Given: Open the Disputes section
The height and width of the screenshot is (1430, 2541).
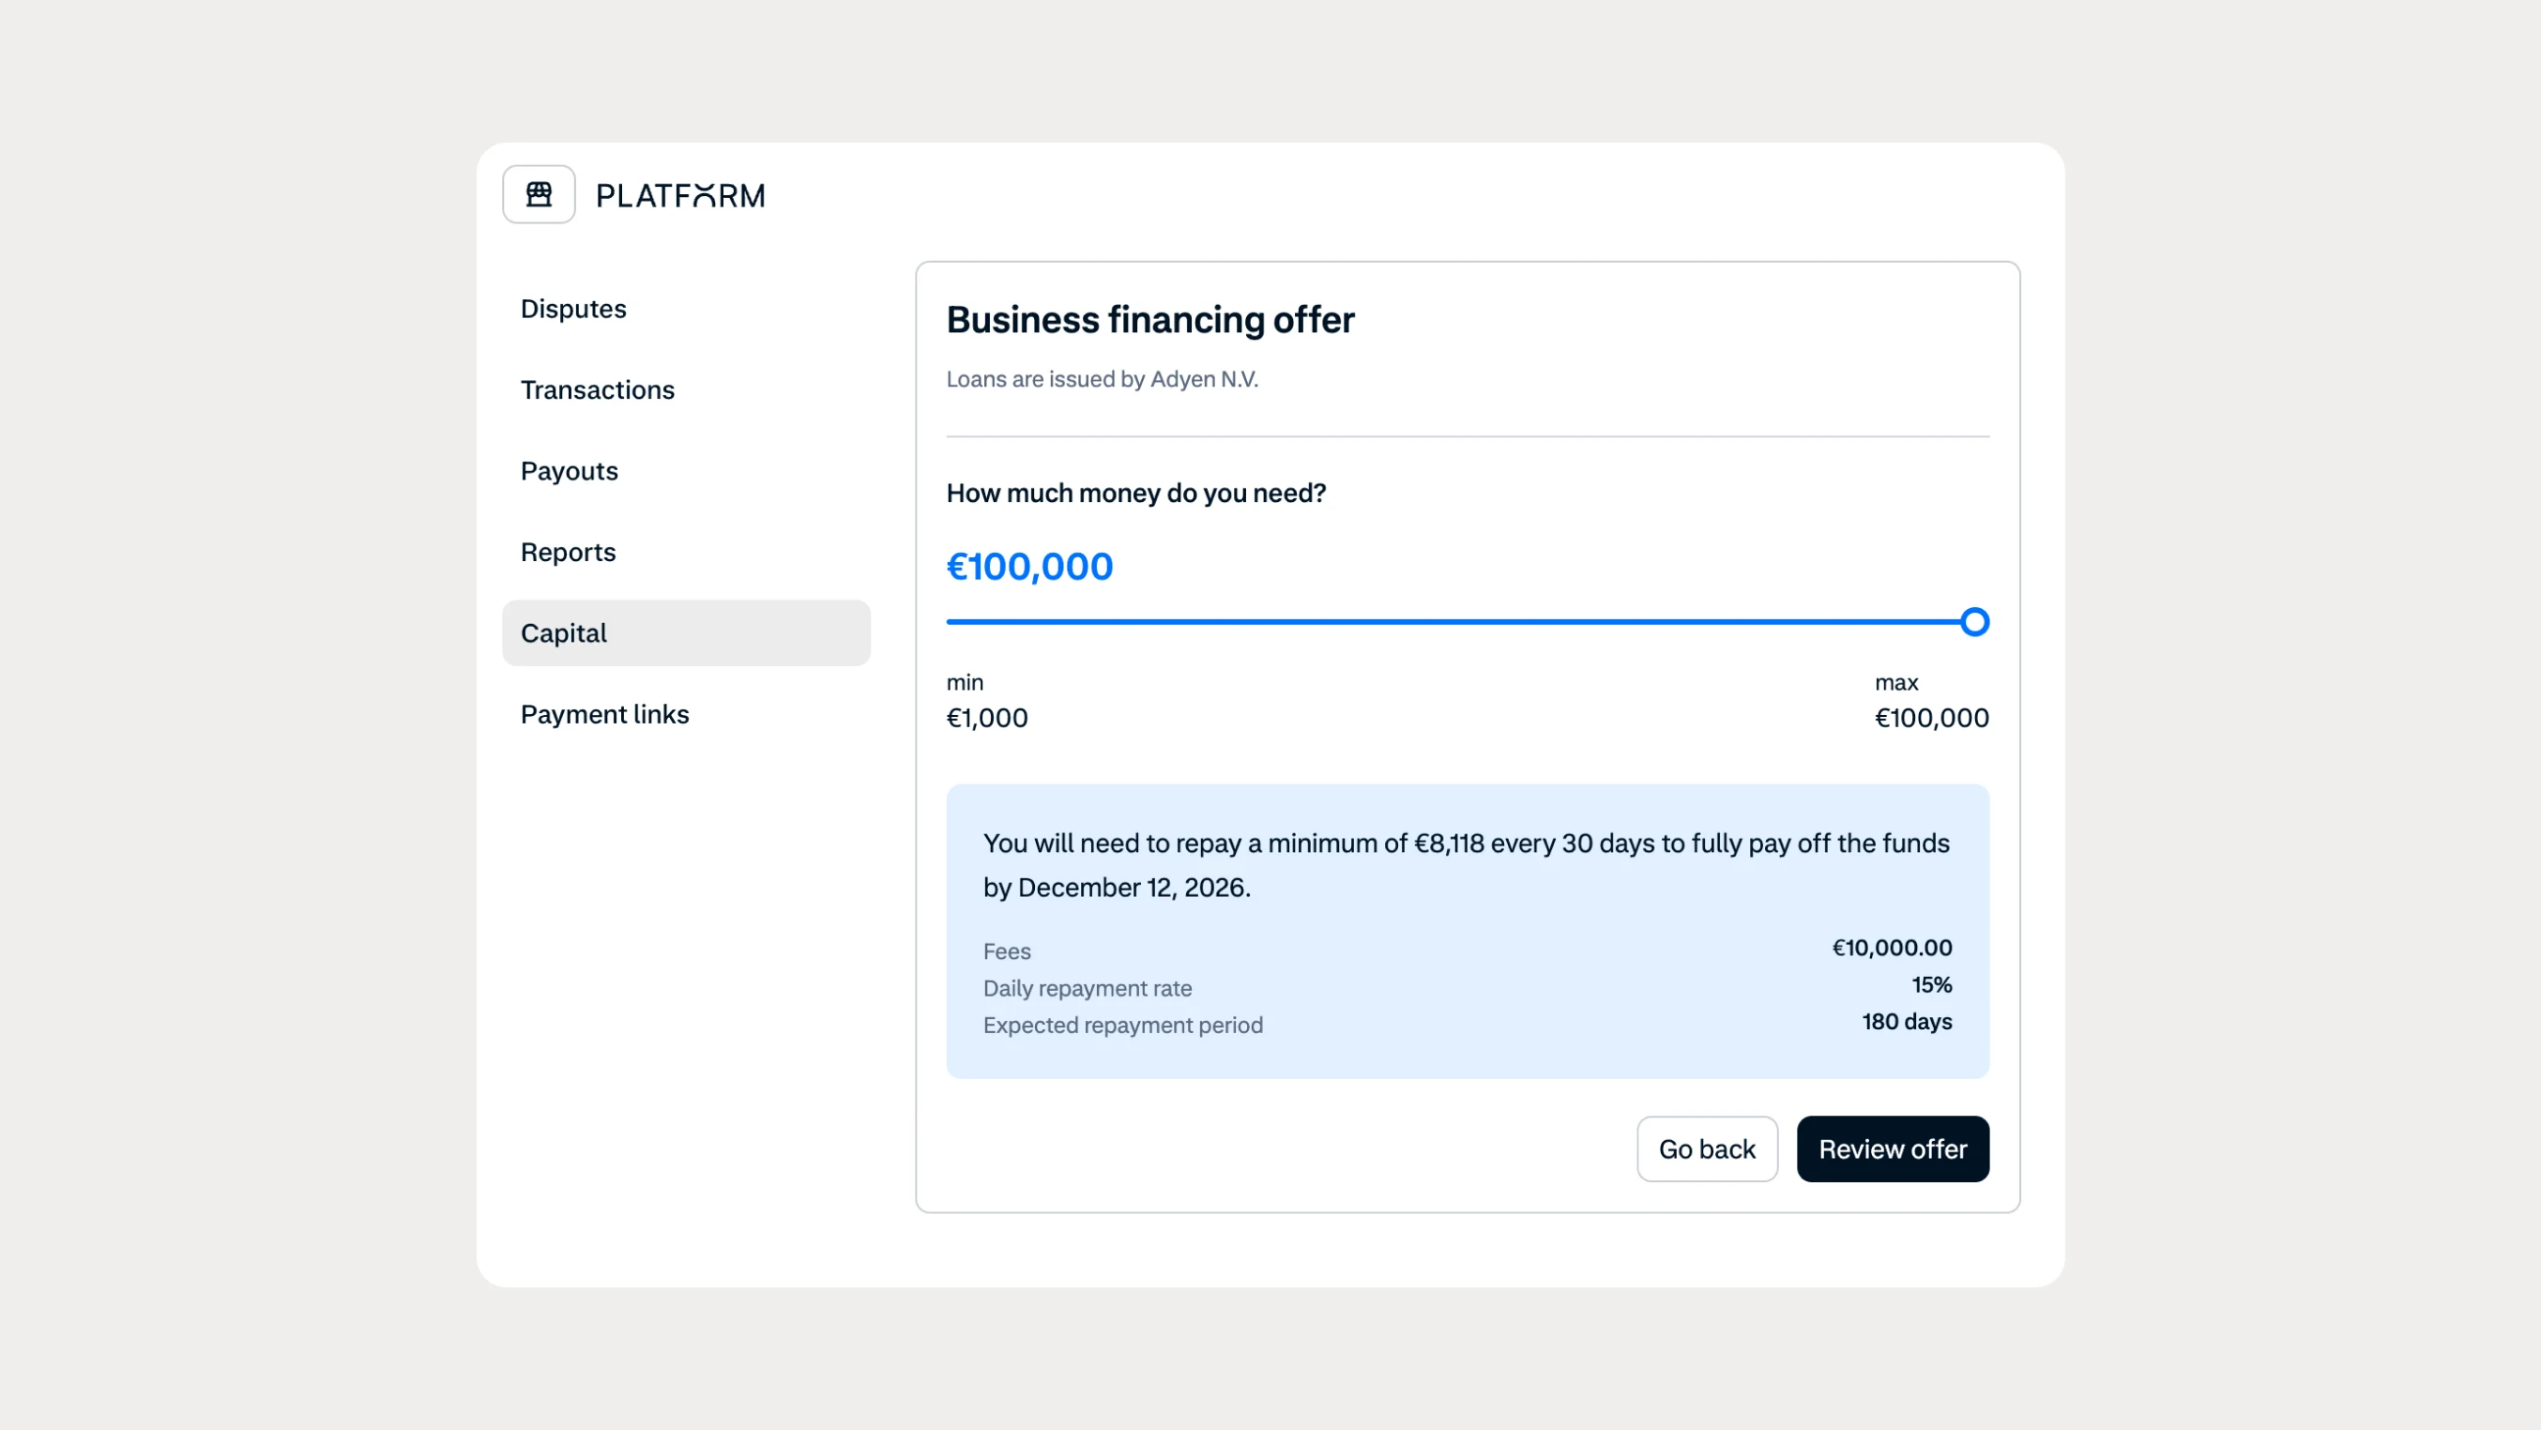Looking at the screenshot, I should pos(573,309).
